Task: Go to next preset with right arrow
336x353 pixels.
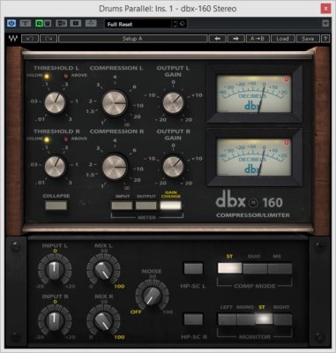Action: (x=236, y=39)
